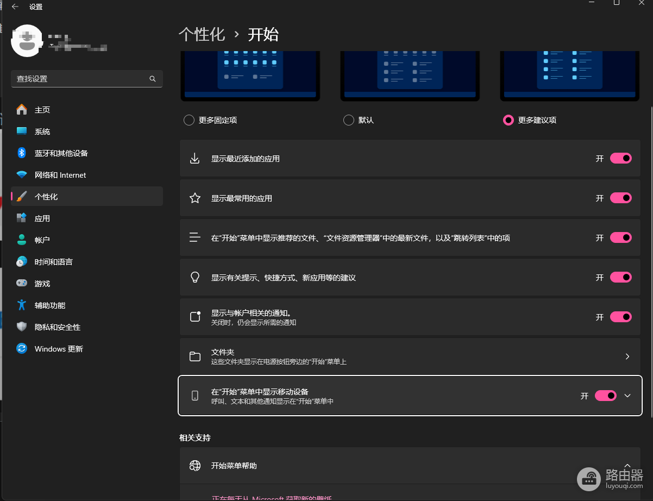The width and height of the screenshot is (653, 501).
Task: Click the Windows Update refresh icon
Action: [x=22, y=349]
